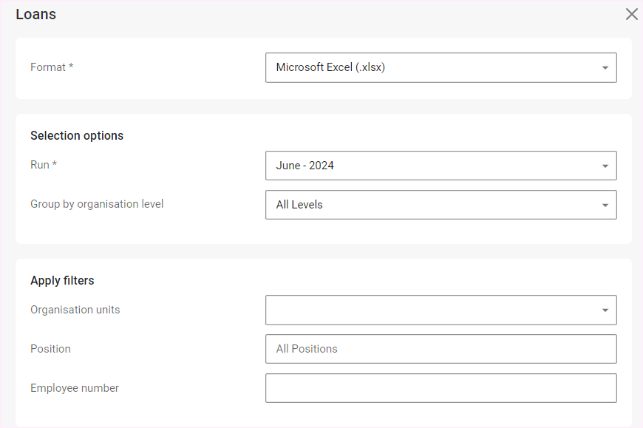Click the Format dropdown arrow
This screenshot has width=643, height=428.
point(605,68)
